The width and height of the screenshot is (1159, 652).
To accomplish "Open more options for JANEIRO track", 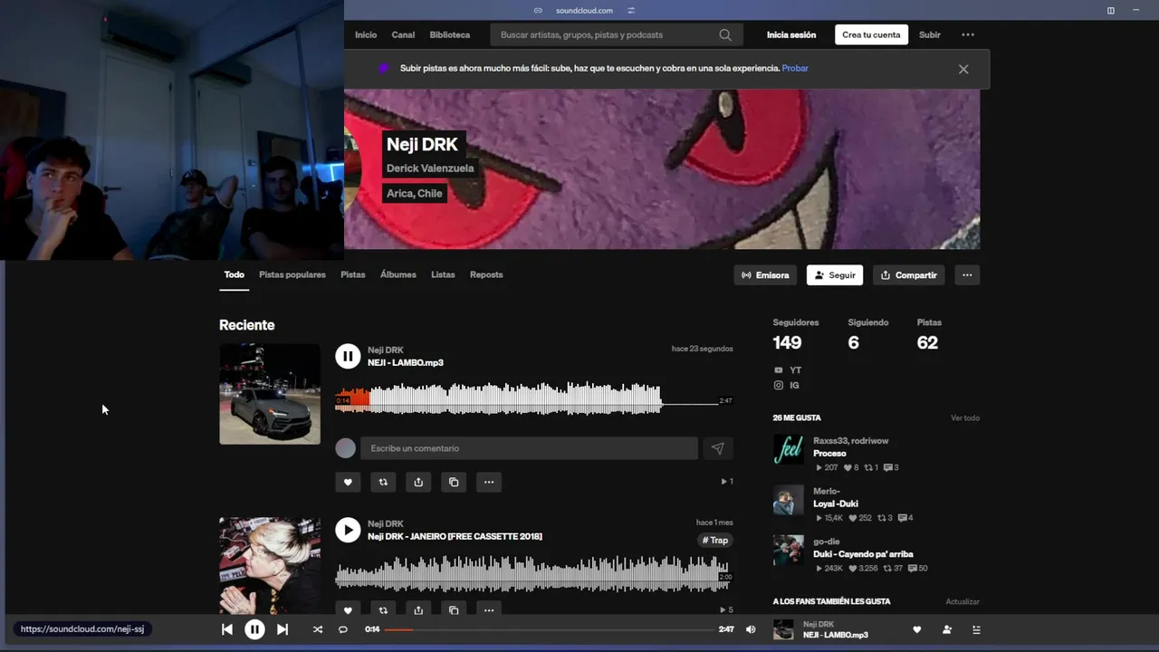I will pyautogui.click(x=489, y=610).
